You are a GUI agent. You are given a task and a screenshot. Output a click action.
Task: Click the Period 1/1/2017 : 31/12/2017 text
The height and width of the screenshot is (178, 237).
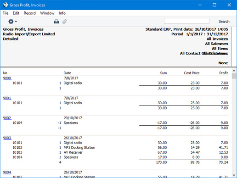pyautogui.click(x=200, y=34)
